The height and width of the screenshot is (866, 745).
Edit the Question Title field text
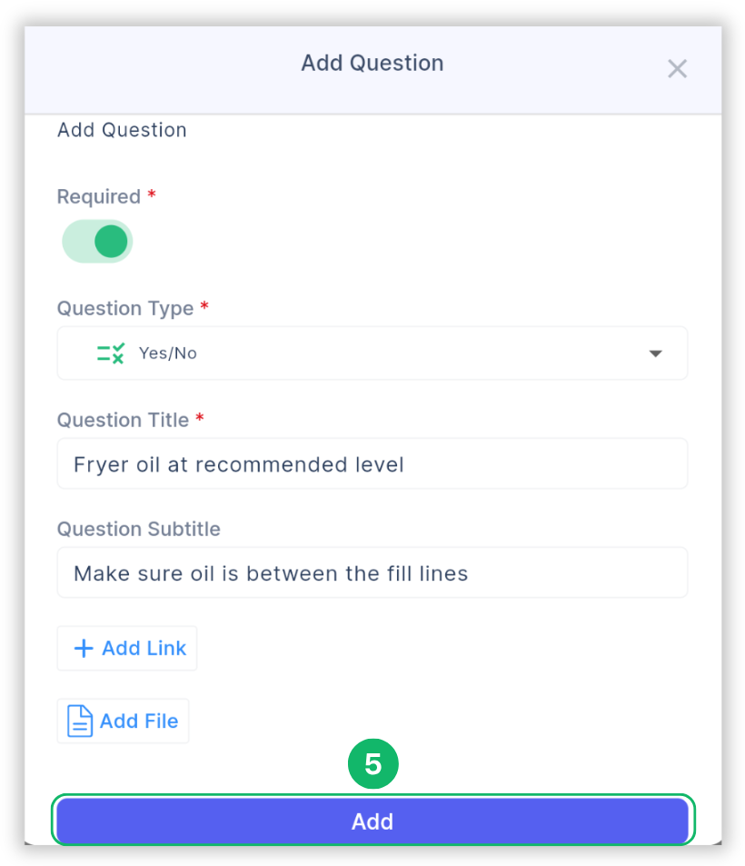[372, 463]
